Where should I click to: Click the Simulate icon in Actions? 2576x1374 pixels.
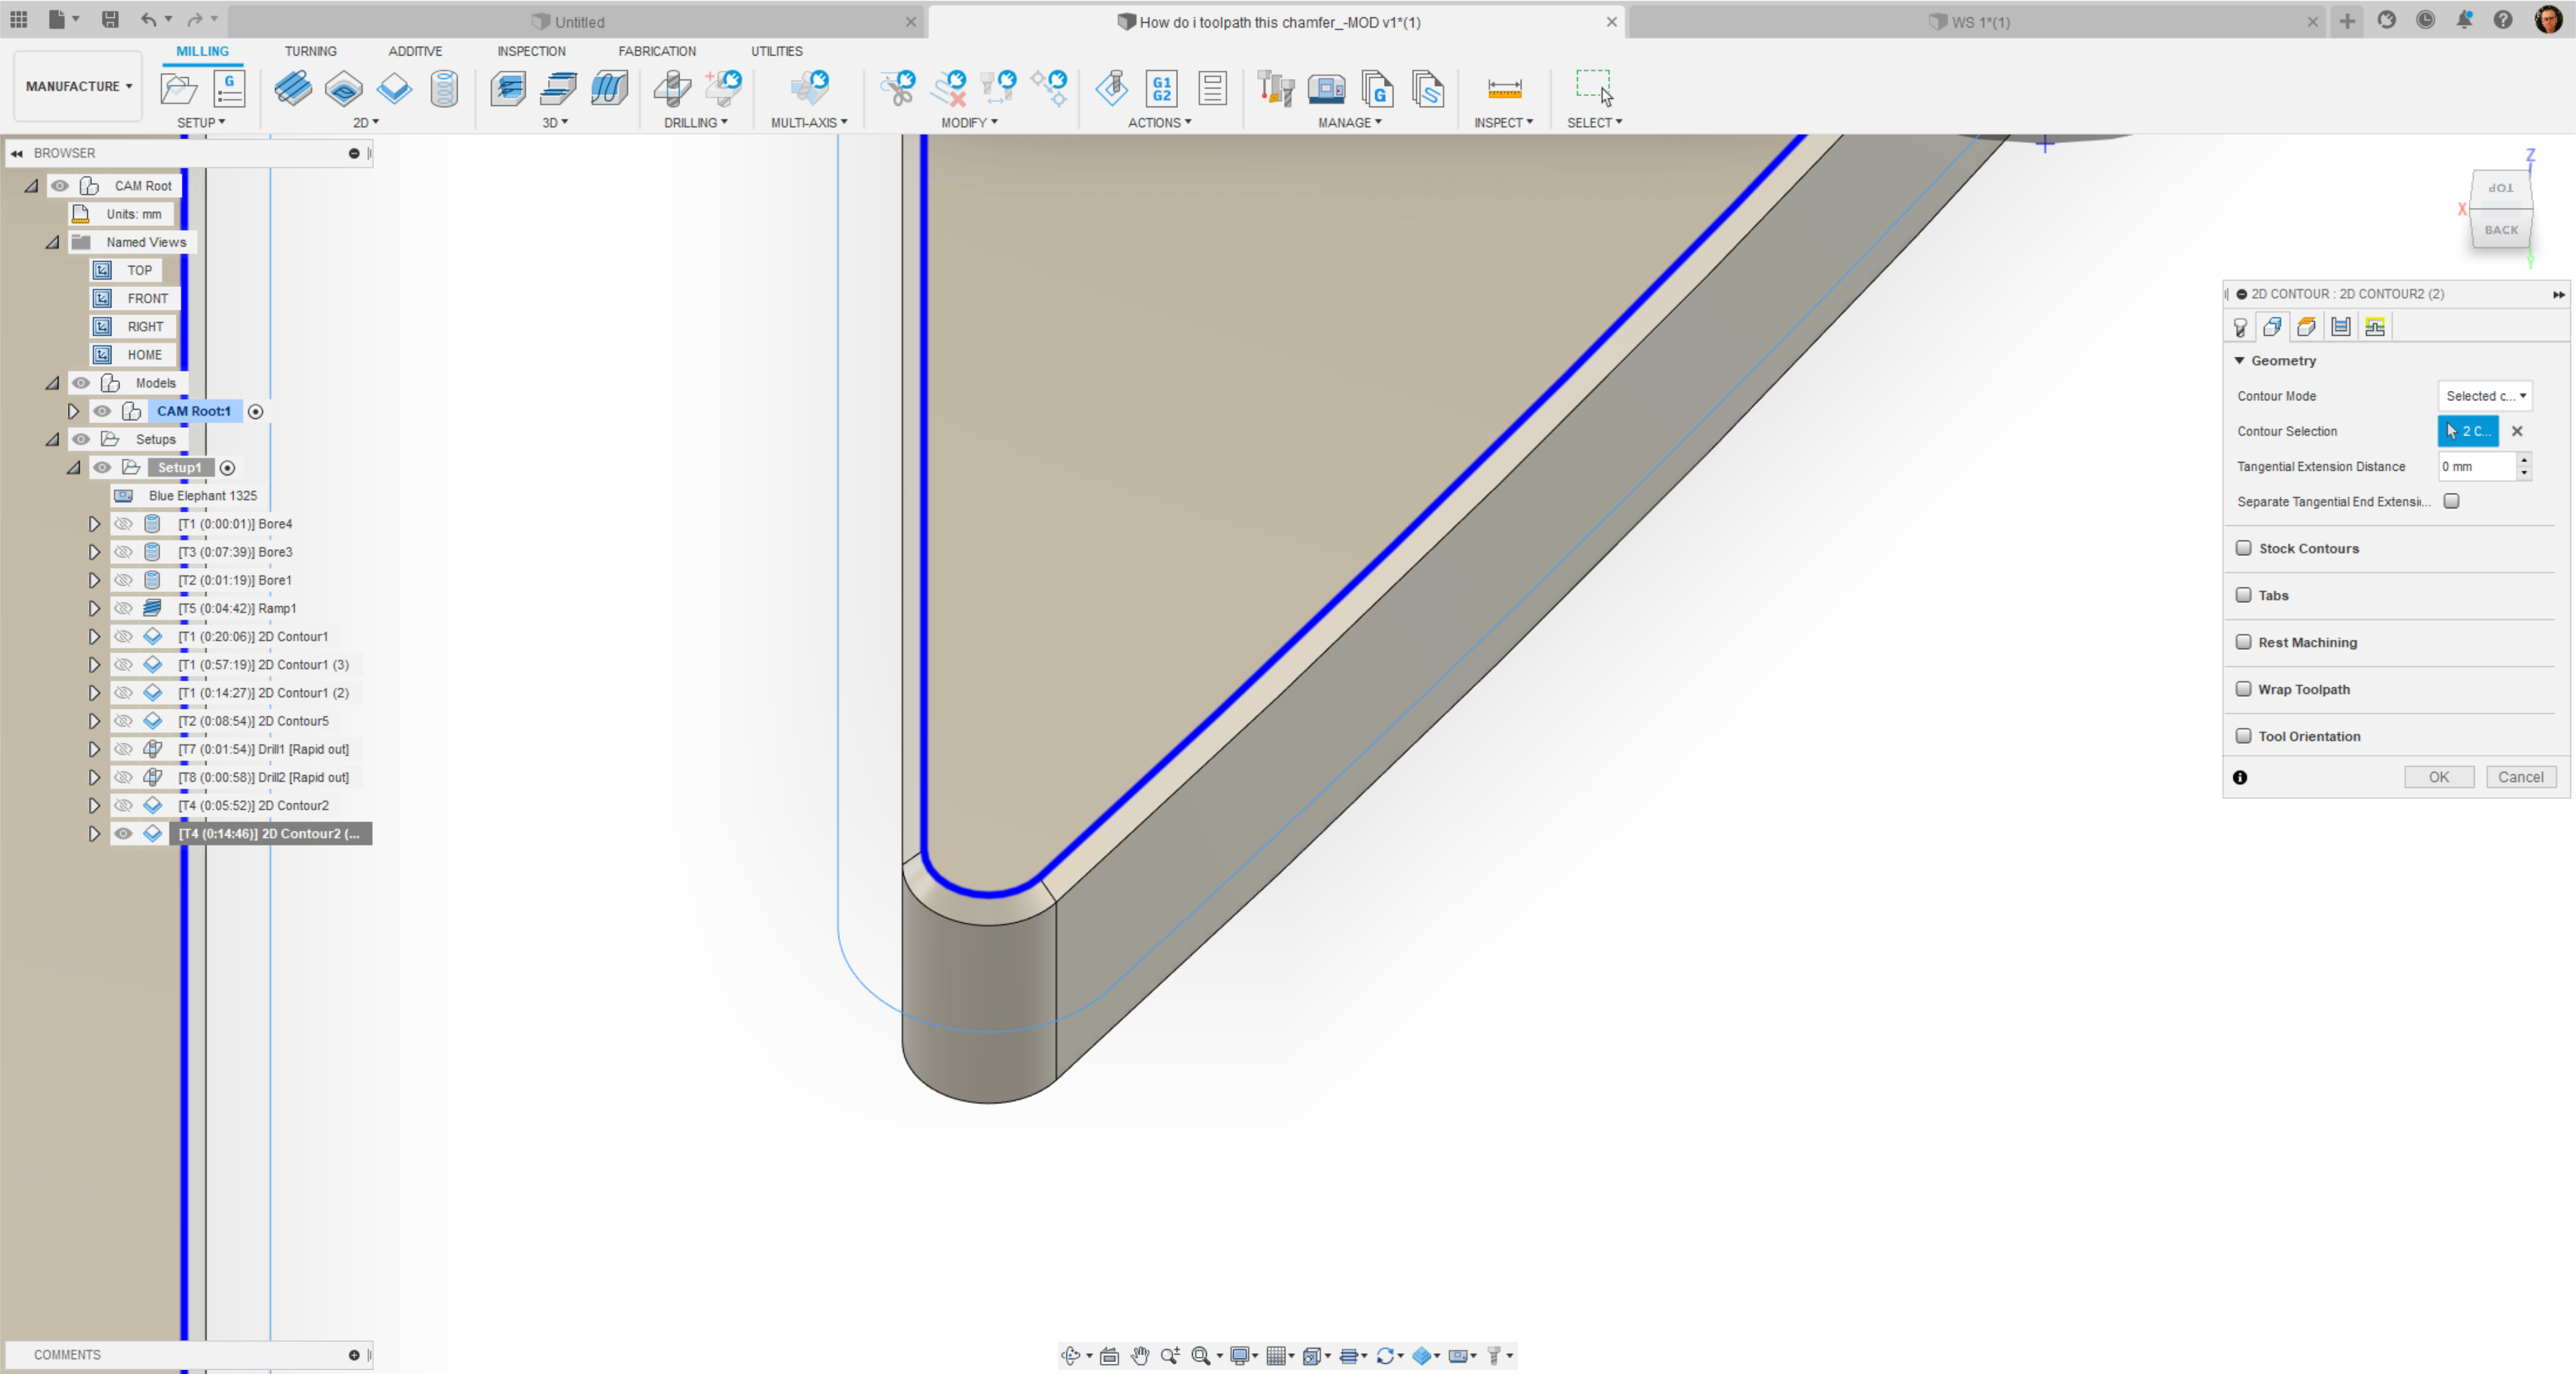pyautogui.click(x=1111, y=88)
